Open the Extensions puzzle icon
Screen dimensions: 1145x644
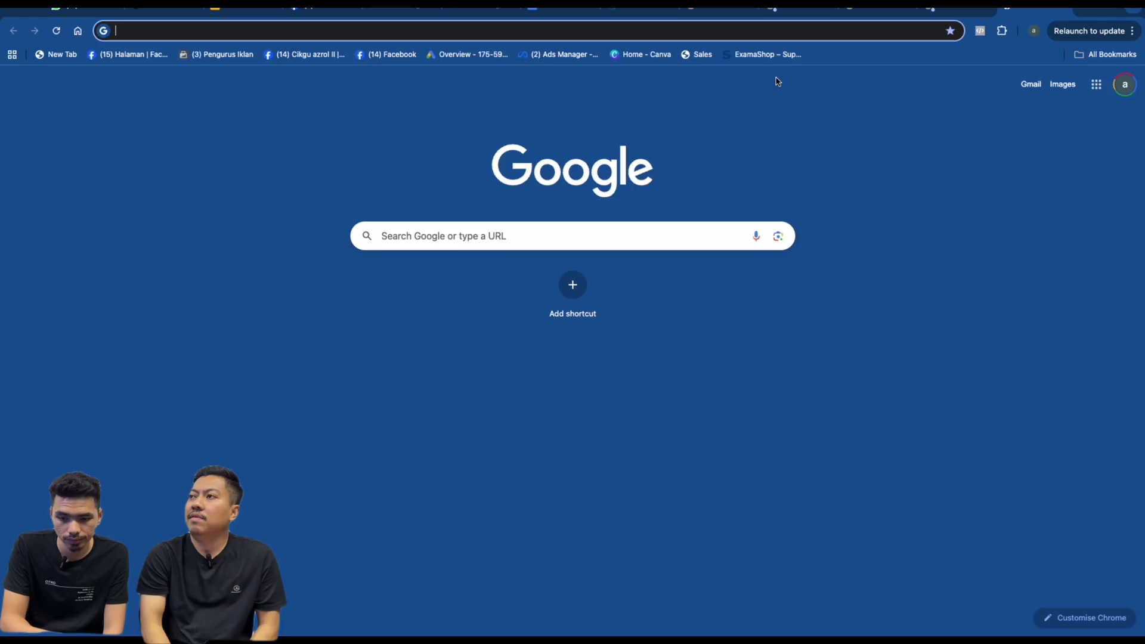pos(1002,30)
